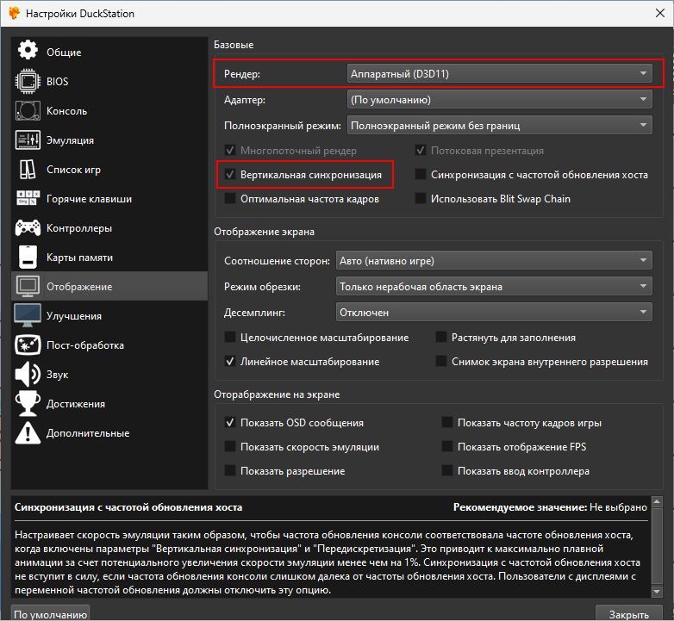The height and width of the screenshot is (621, 674).
Task: Disable Вертикальная синхронизация checkbox
Action: (x=230, y=174)
